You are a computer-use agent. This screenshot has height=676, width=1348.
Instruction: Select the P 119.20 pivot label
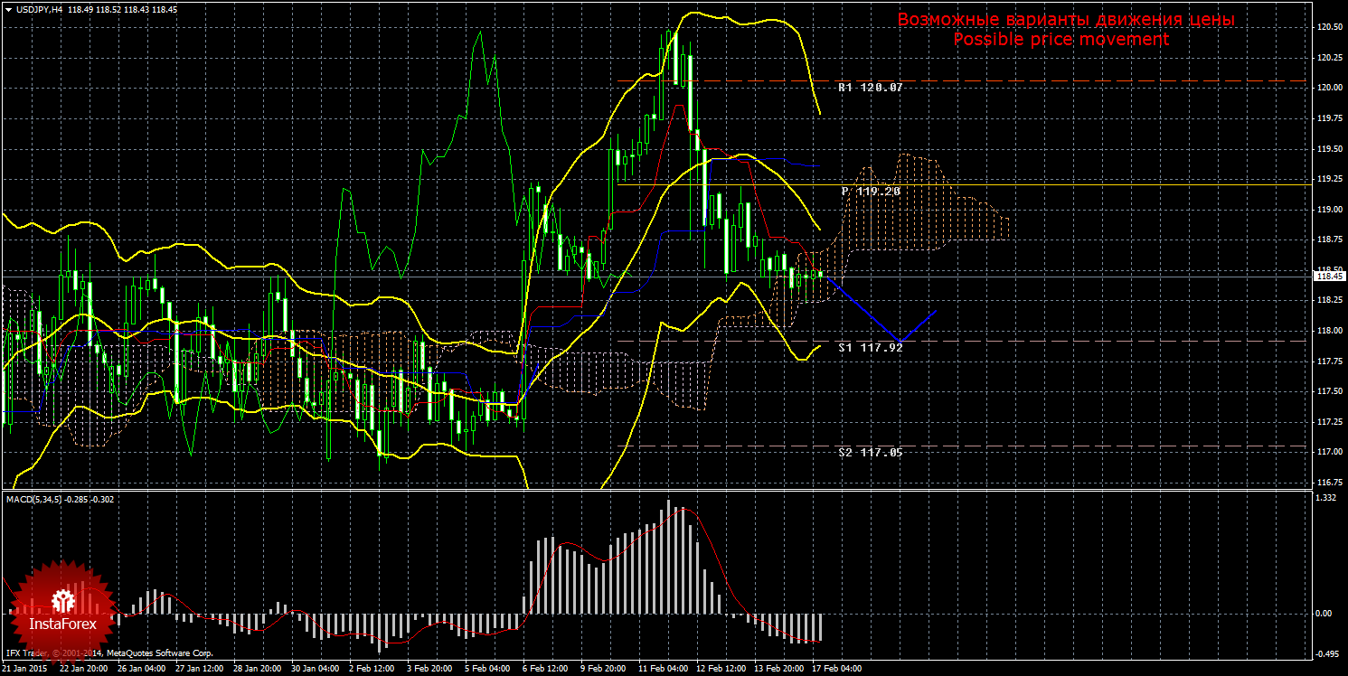tap(871, 192)
